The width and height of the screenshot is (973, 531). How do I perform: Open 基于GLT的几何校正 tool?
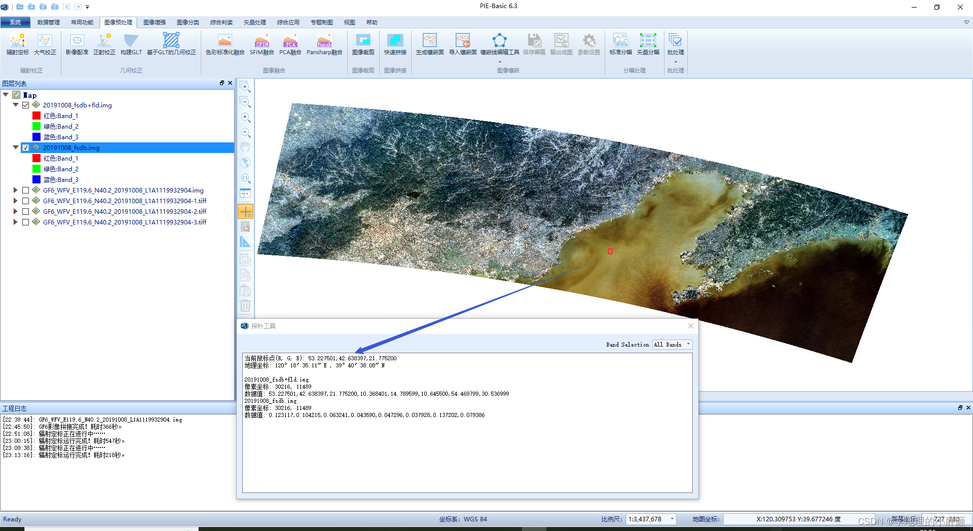click(x=171, y=44)
